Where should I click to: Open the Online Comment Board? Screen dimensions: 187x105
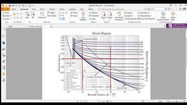(163, 16)
